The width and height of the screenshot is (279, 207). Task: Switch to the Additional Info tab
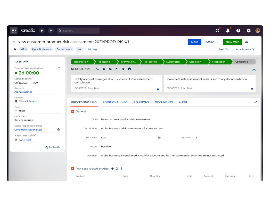coord(115,102)
